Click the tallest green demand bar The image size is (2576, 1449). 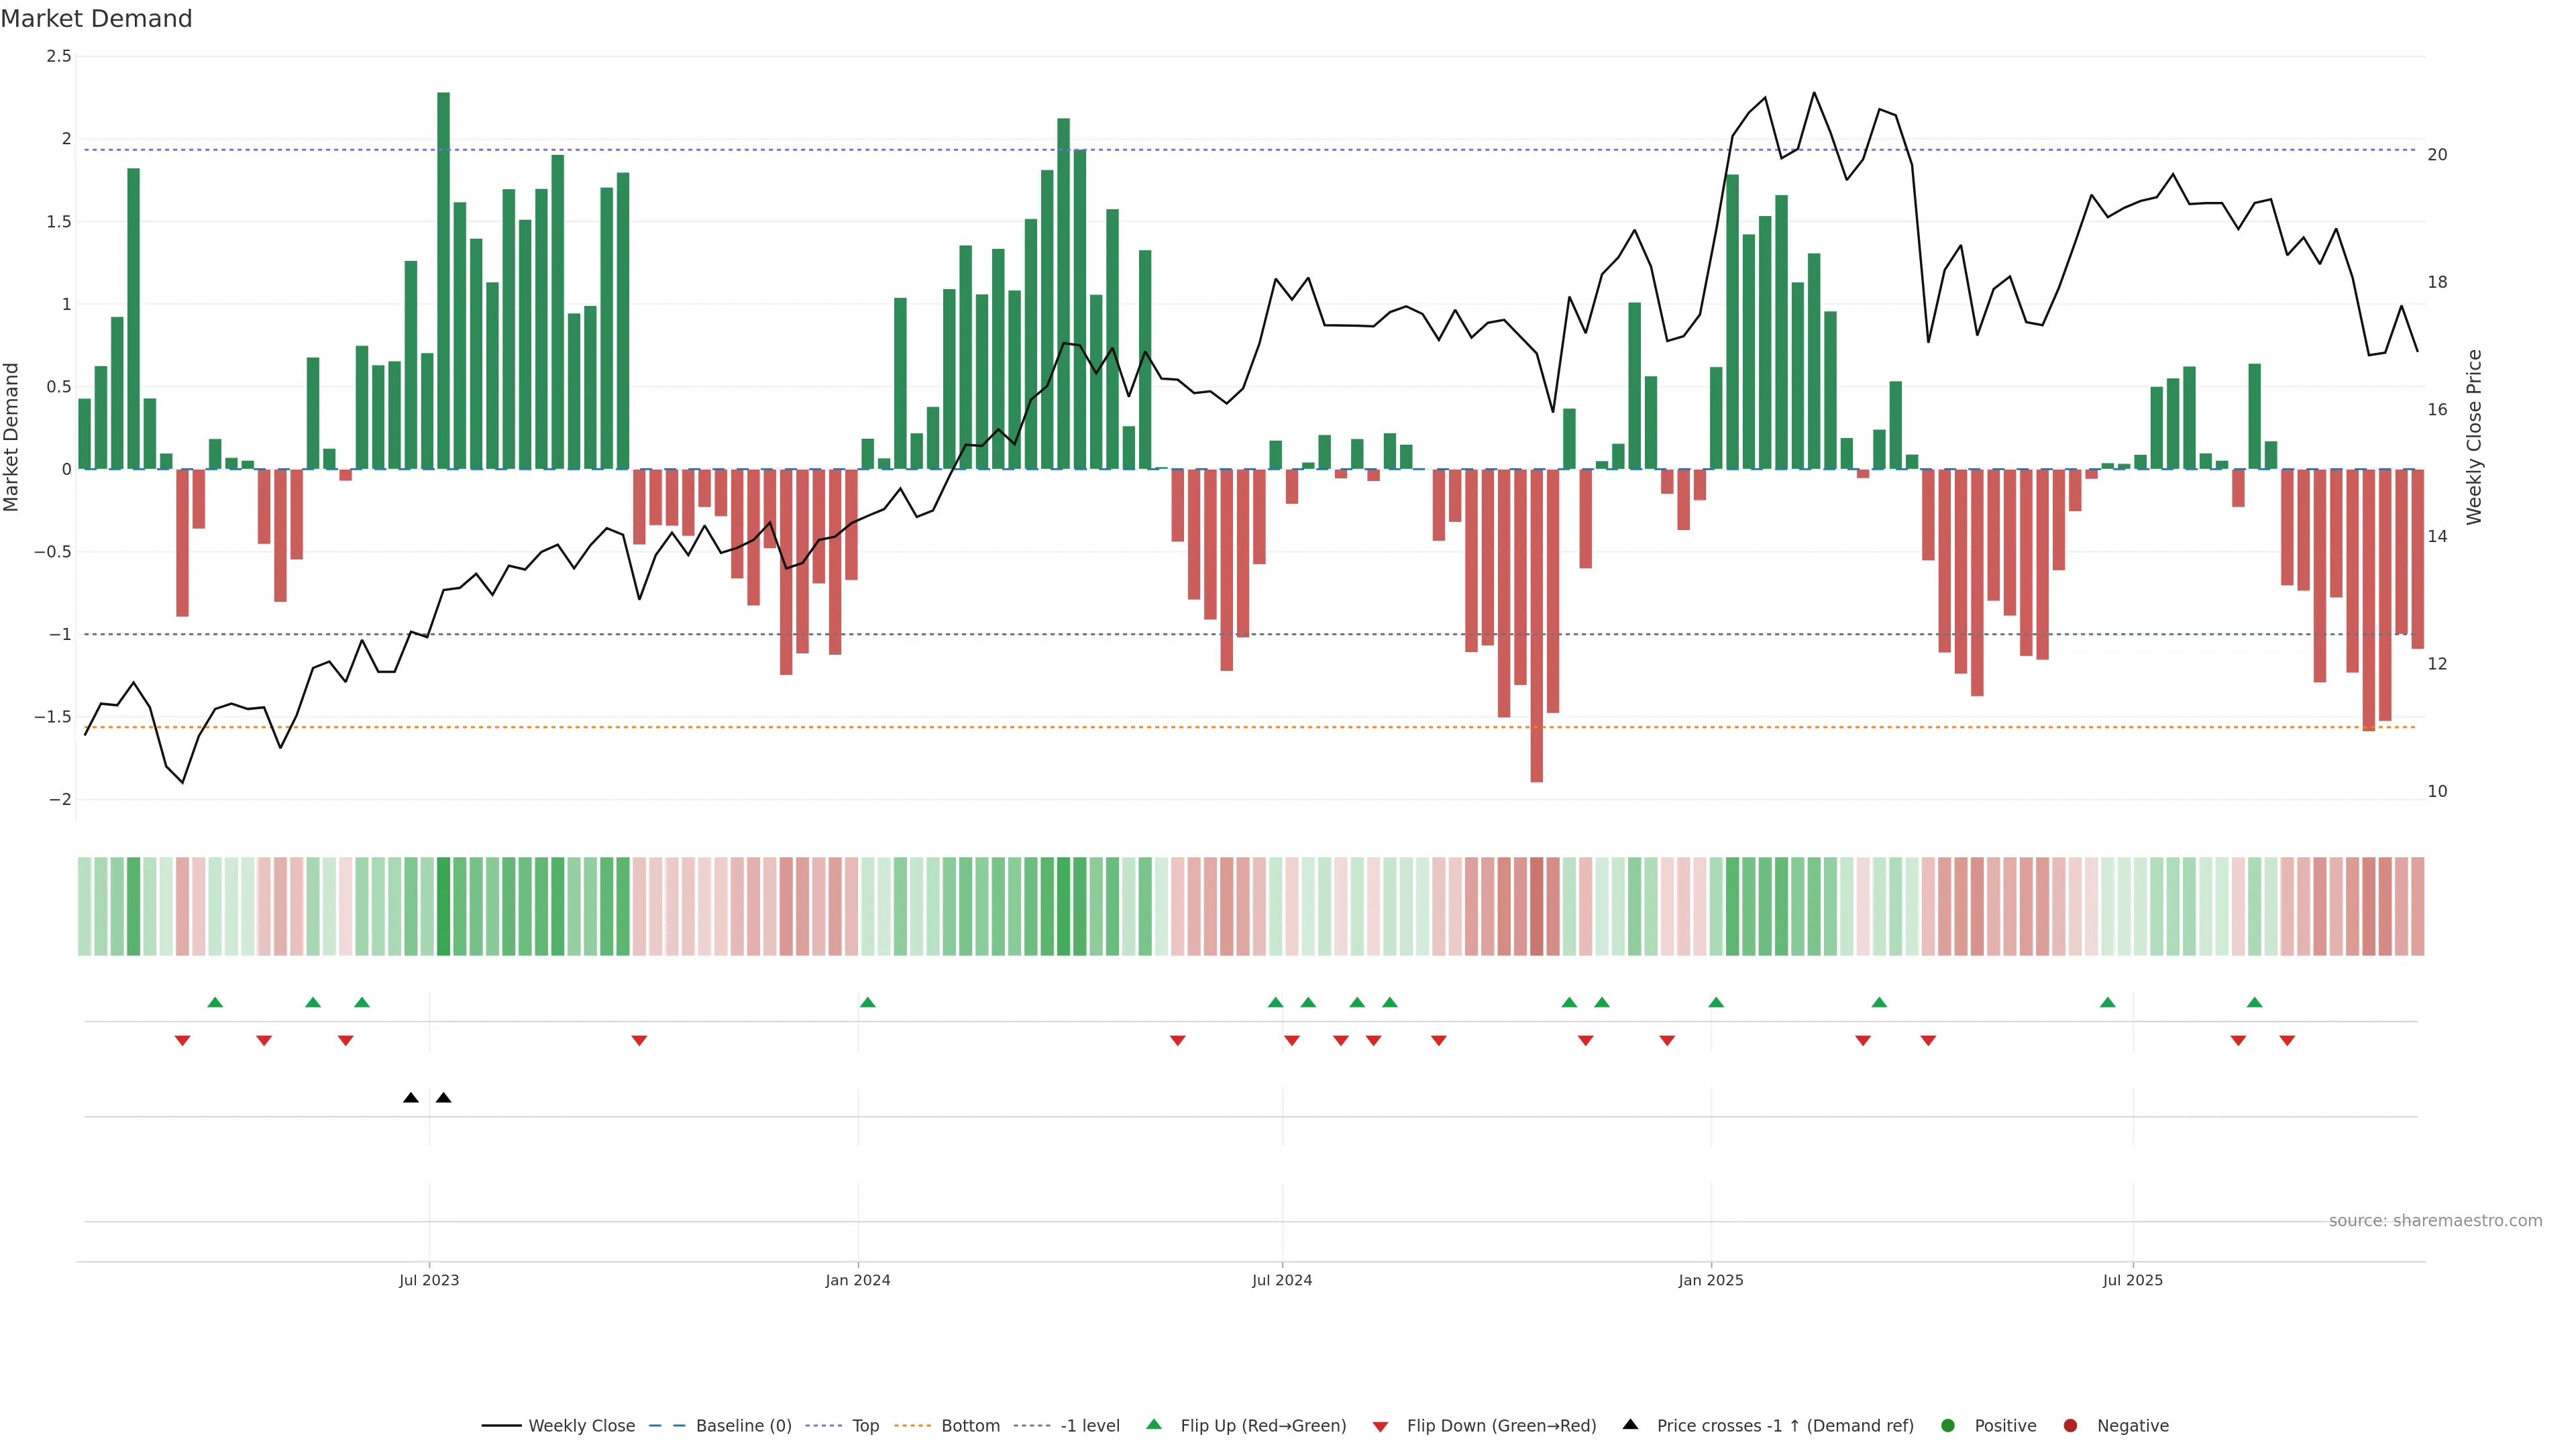tap(443, 280)
